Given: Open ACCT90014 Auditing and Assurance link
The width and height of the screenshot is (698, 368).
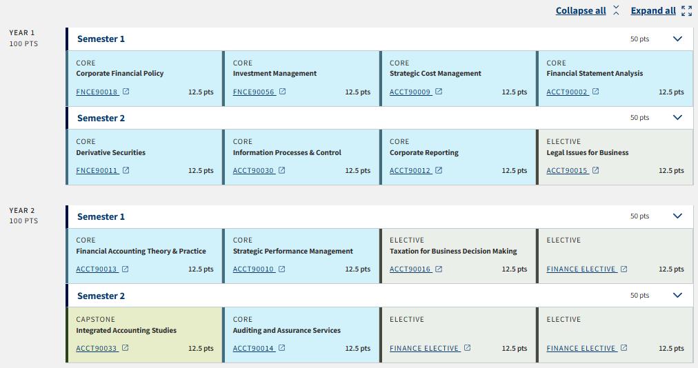Looking at the screenshot, I should click(x=253, y=349).
